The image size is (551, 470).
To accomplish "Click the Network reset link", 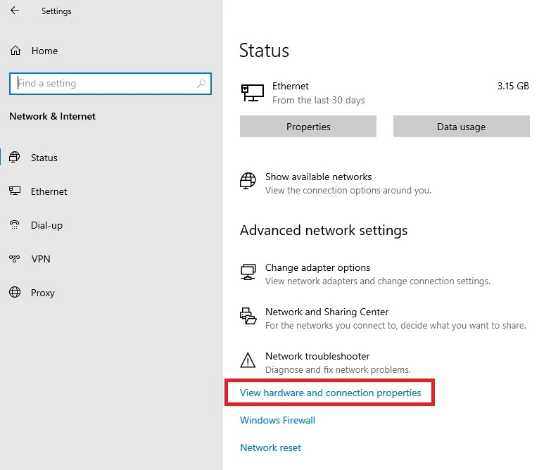I will click(271, 447).
